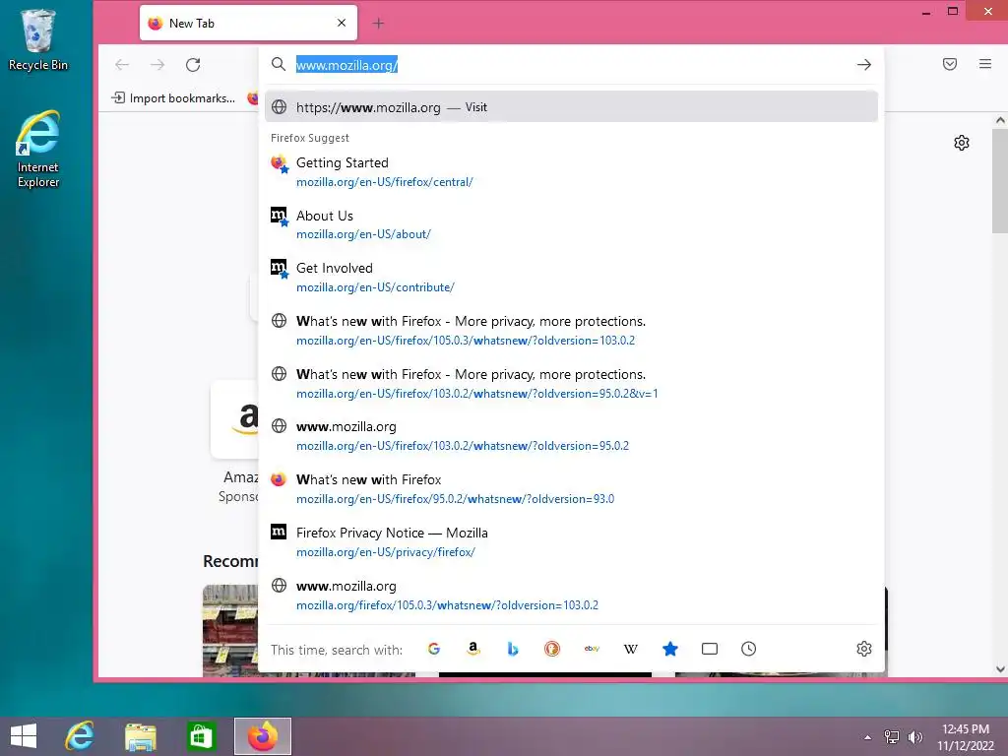Open new tab page settings gear
1008x756 pixels.
961,143
